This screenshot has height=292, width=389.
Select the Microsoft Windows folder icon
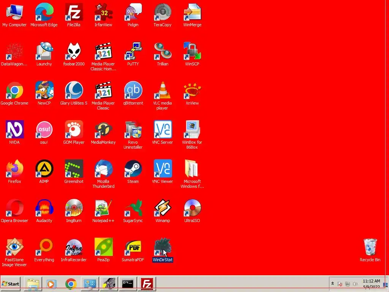point(192,168)
